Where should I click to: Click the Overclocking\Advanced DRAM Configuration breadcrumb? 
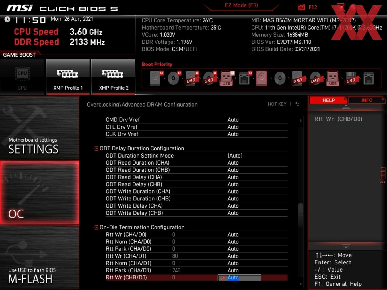pos(142,104)
